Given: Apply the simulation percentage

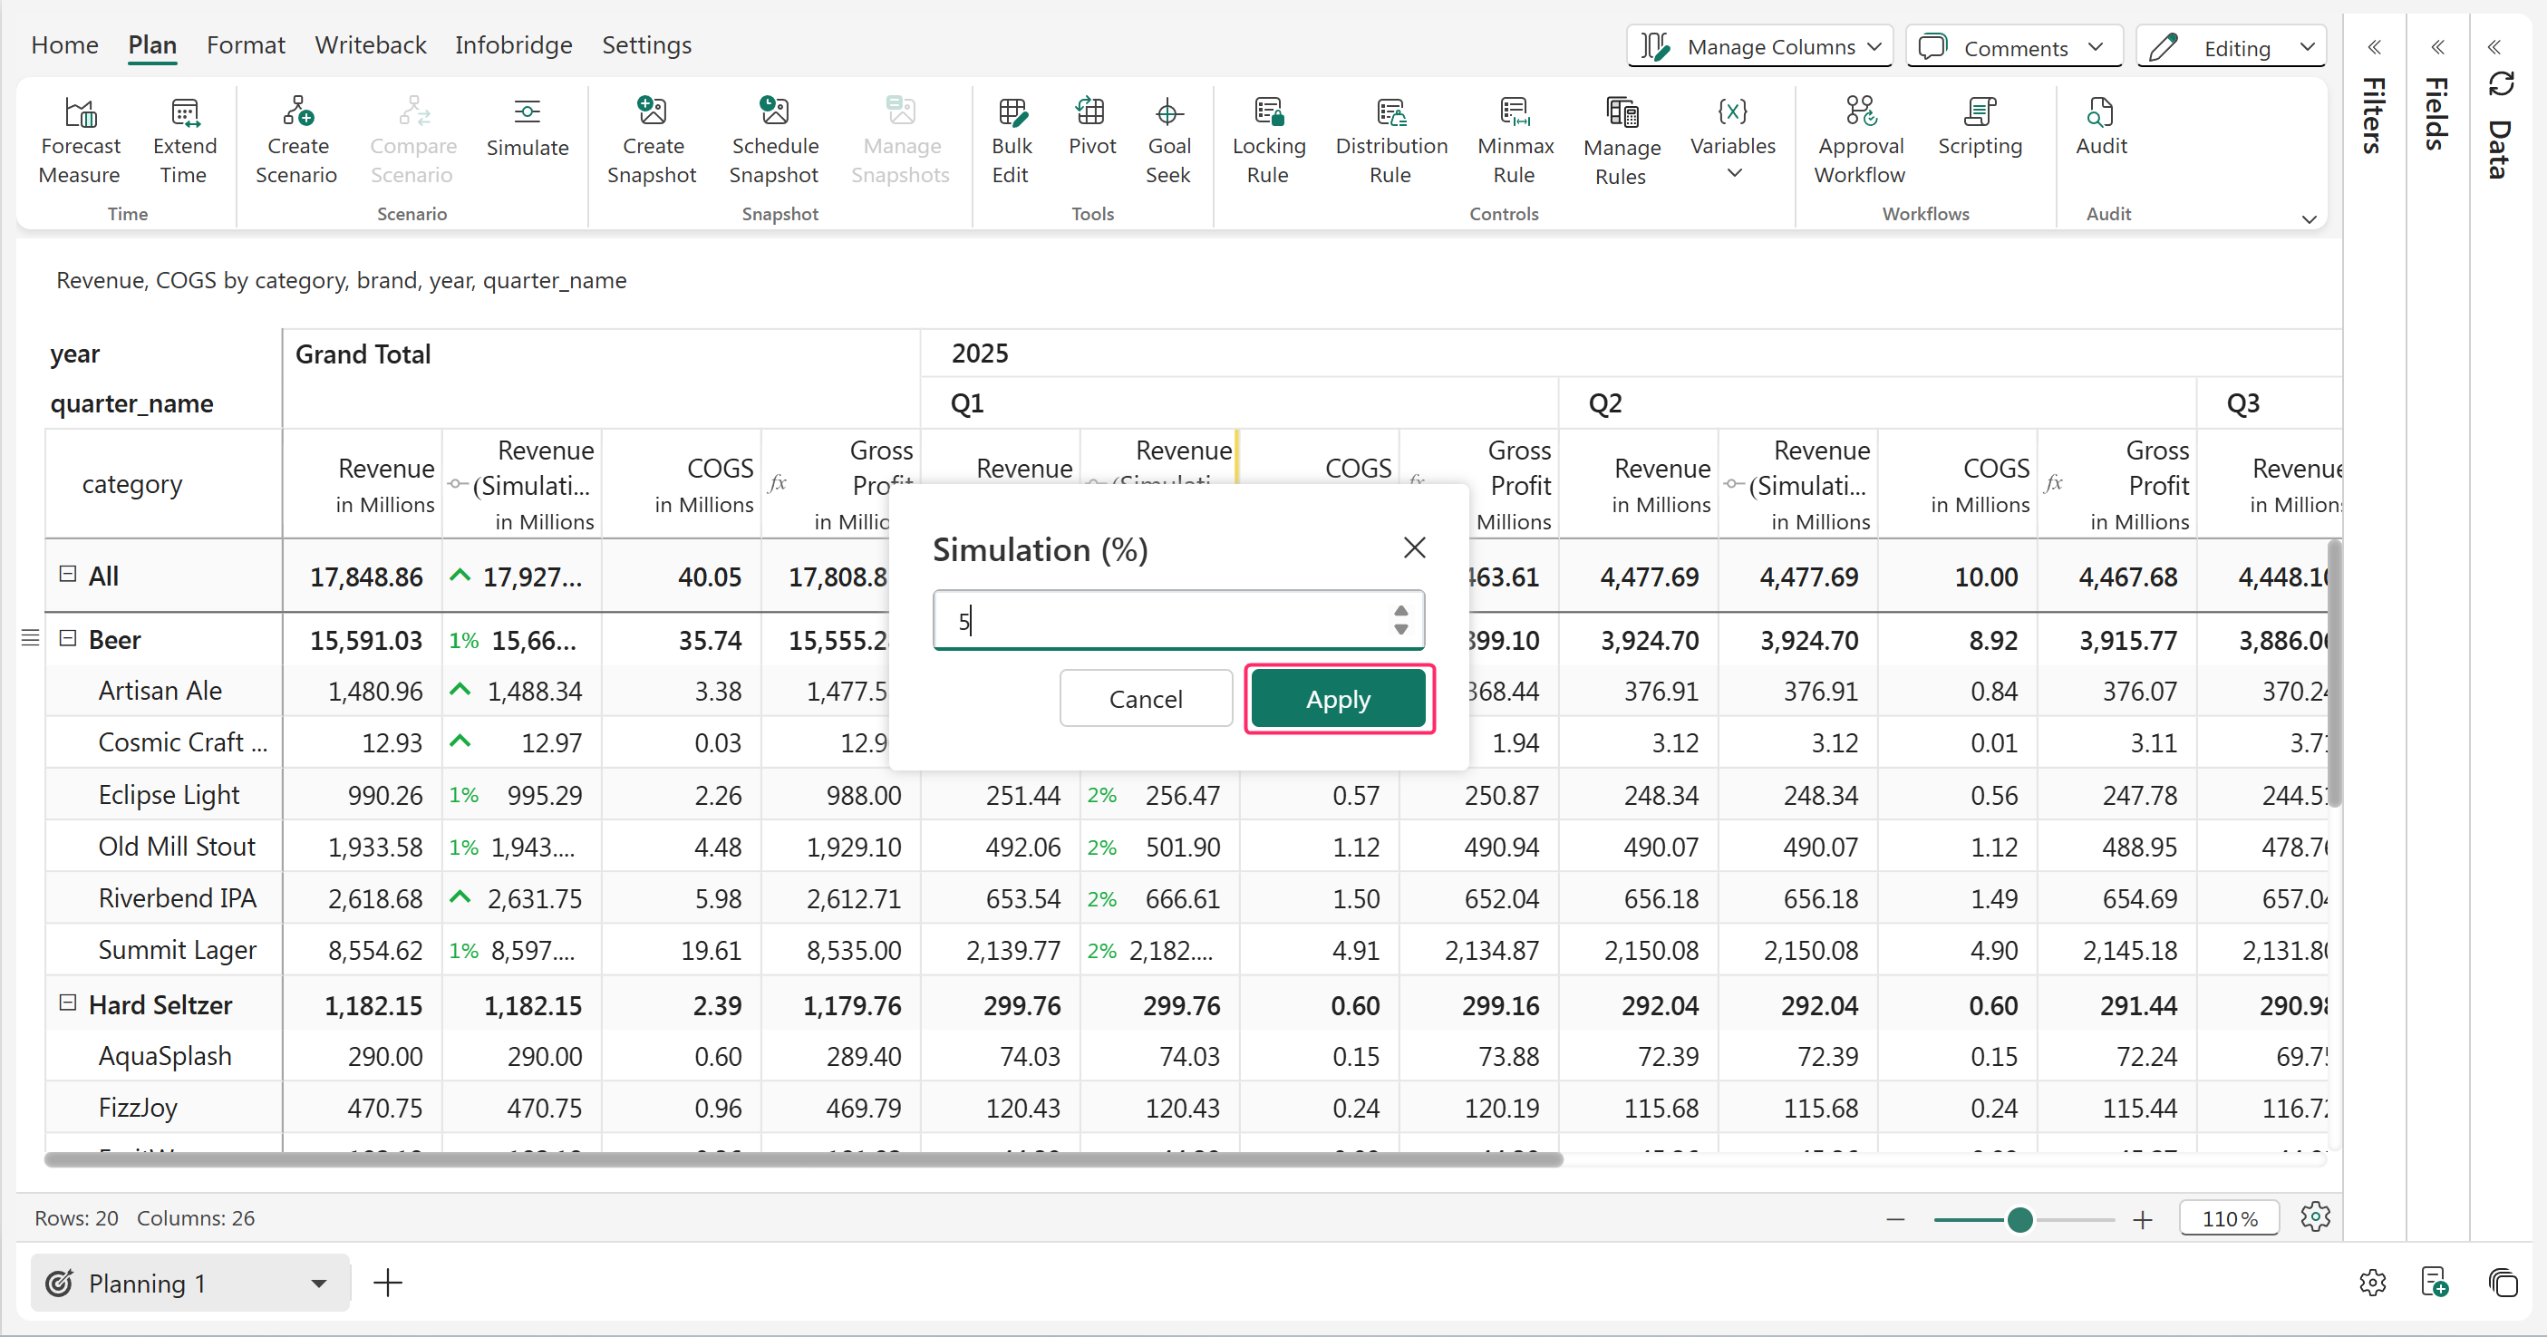Looking at the screenshot, I should (x=1338, y=698).
